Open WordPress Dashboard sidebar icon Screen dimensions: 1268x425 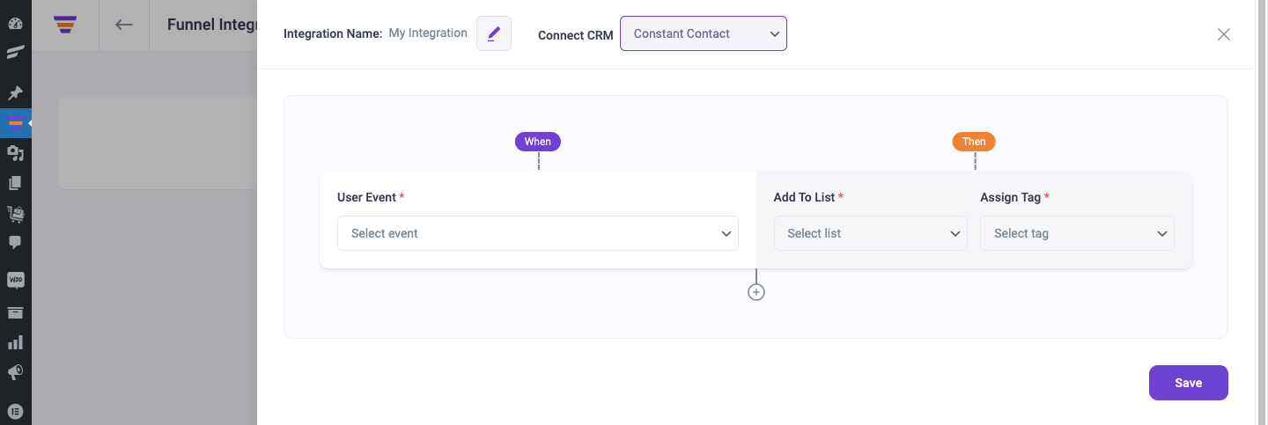(15, 24)
